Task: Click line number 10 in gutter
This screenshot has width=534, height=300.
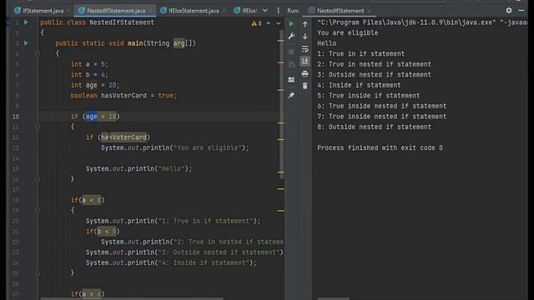Action: point(16,117)
